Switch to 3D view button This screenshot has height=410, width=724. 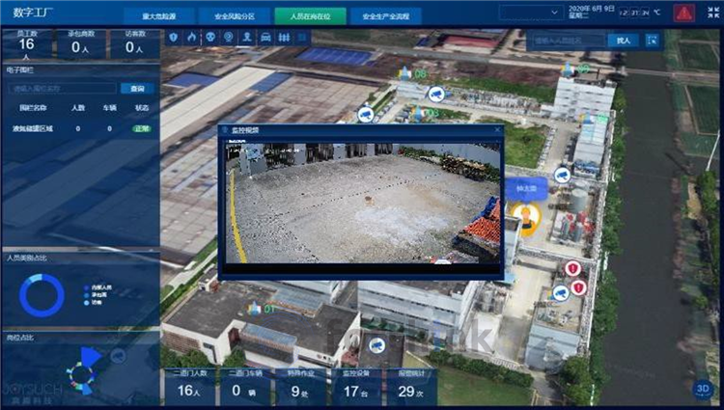(x=703, y=389)
